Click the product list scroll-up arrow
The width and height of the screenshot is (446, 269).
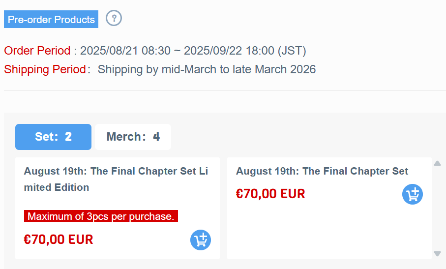438,163
